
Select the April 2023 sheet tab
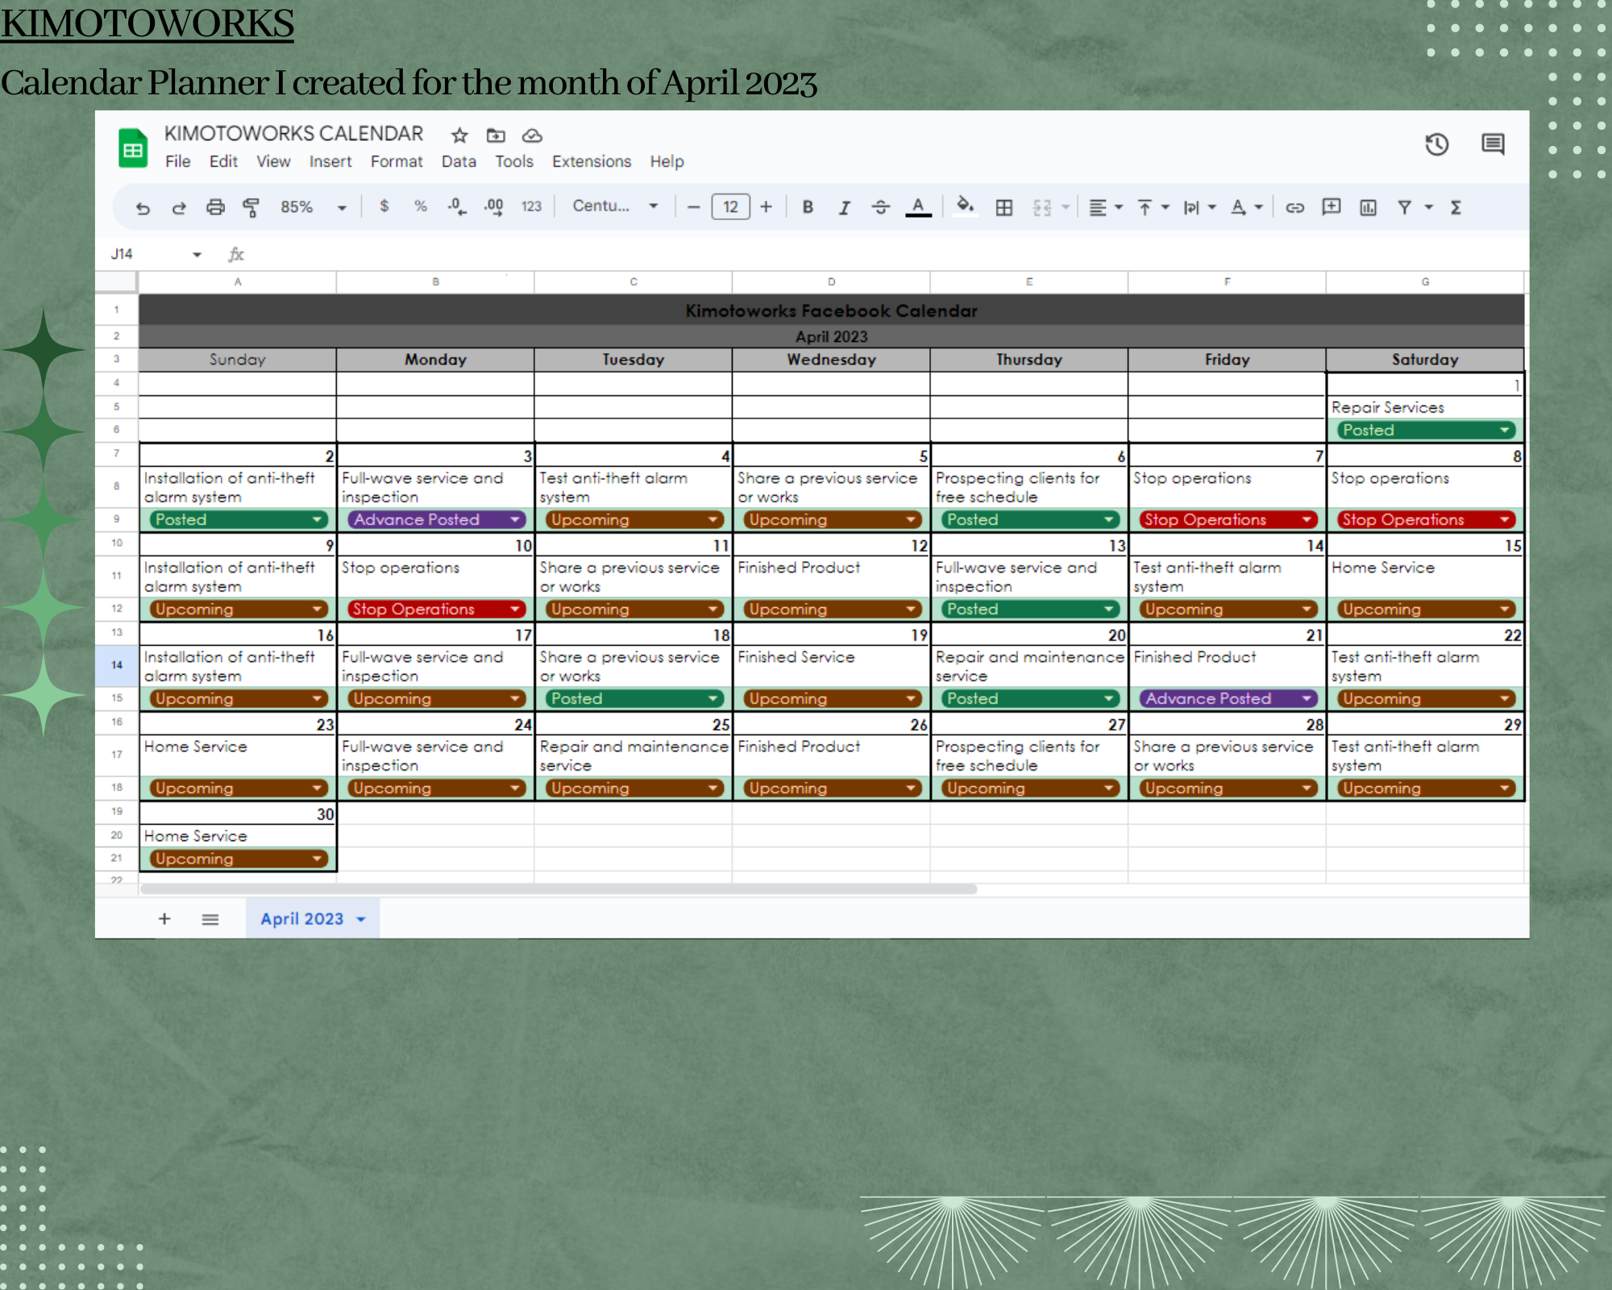click(312, 918)
